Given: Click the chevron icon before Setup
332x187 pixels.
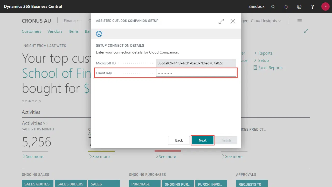Looking at the screenshot, I should pos(255,60).
